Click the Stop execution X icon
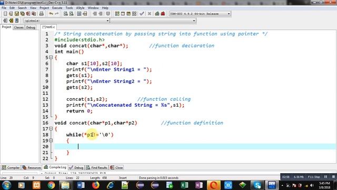 [150, 14]
